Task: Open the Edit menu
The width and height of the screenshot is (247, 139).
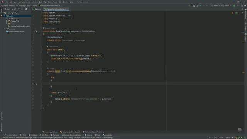Action: [x=11, y=2]
